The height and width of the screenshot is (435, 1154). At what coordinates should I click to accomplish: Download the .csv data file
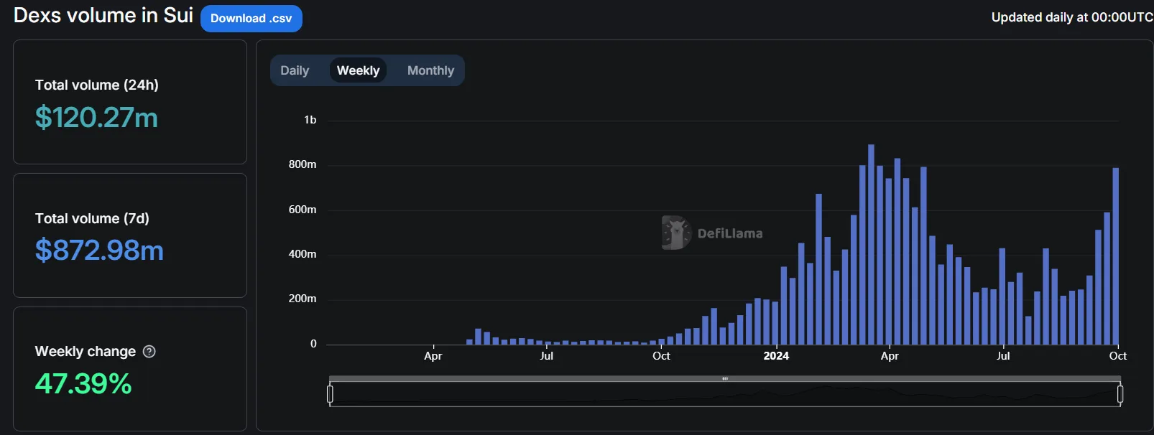(x=251, y=19)
